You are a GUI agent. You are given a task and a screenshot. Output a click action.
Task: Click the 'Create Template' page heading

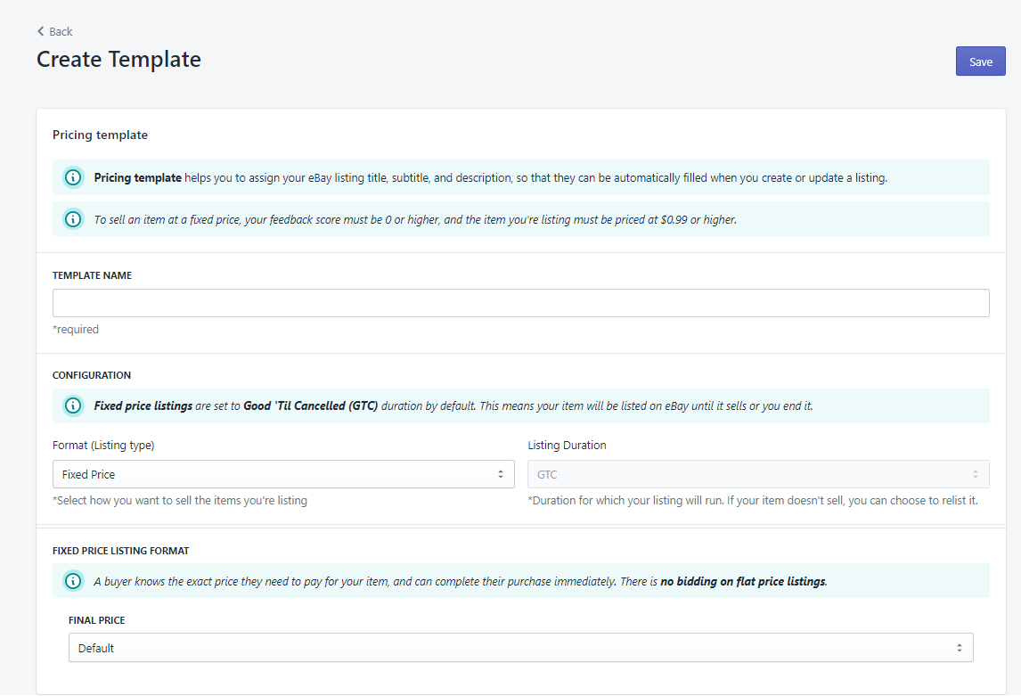click(118, 60)
